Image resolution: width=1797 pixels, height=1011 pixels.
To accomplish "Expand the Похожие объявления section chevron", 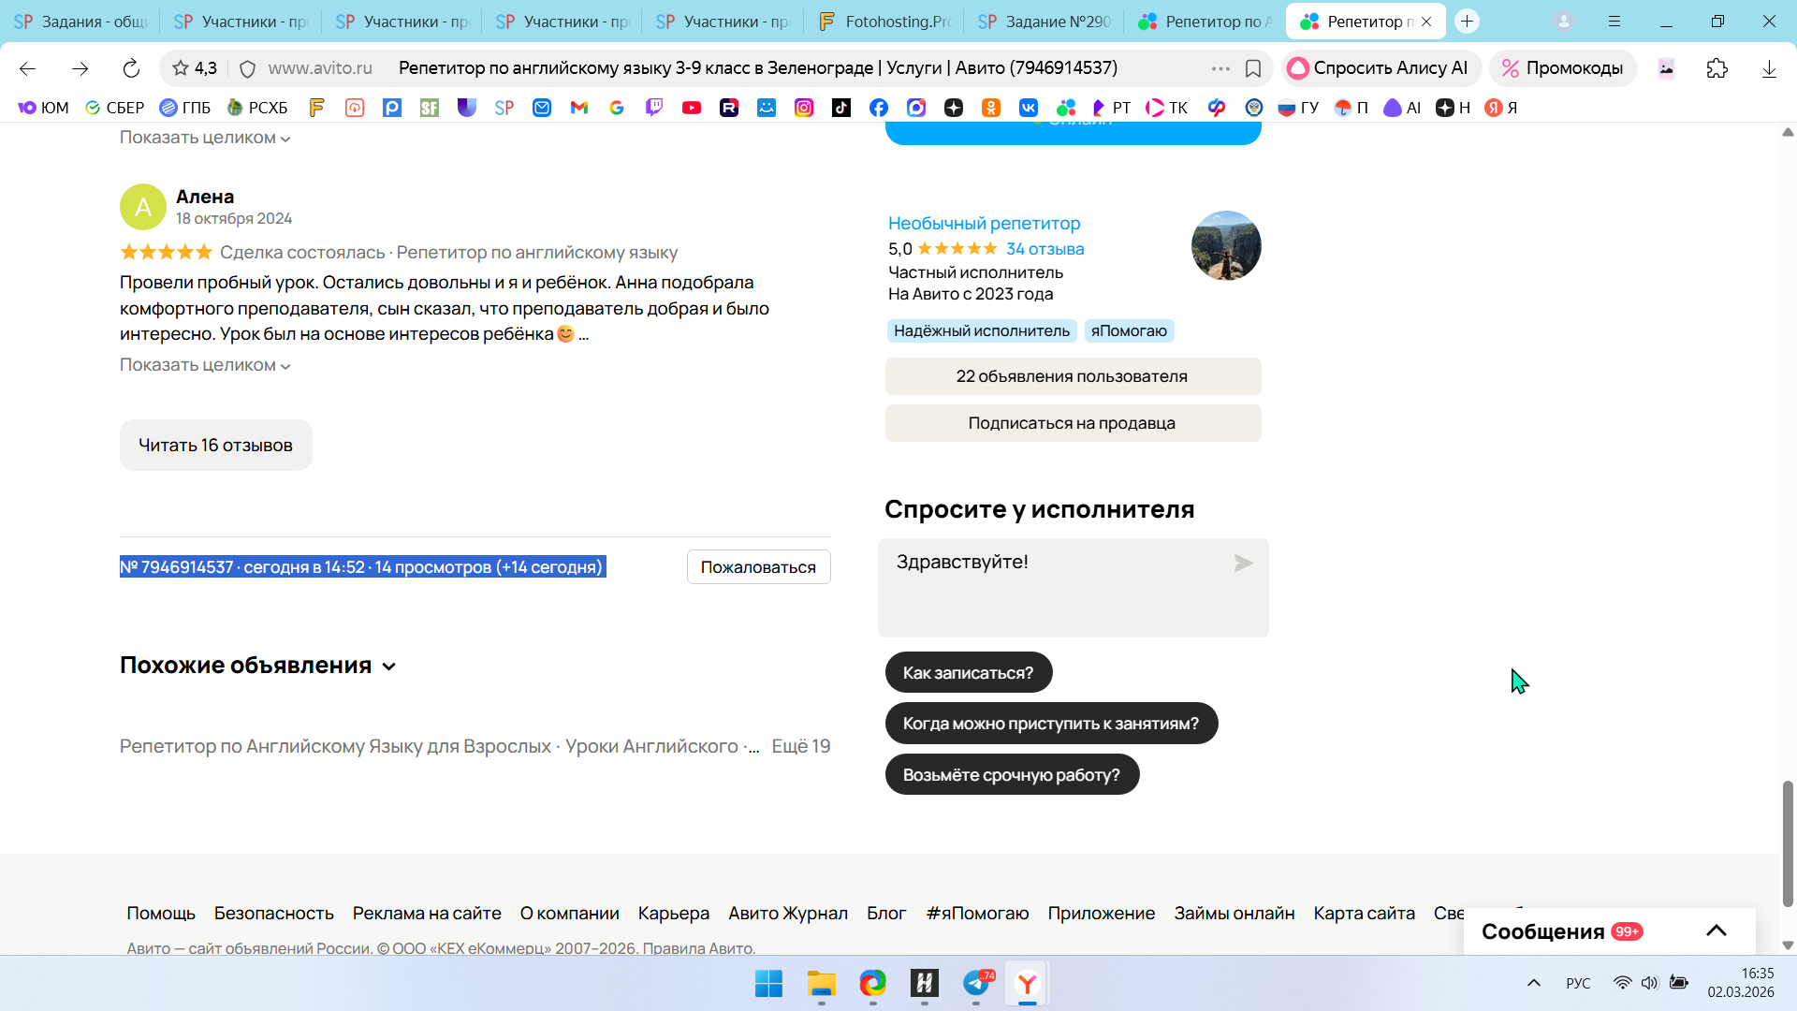I will click(x=389, y=667).
